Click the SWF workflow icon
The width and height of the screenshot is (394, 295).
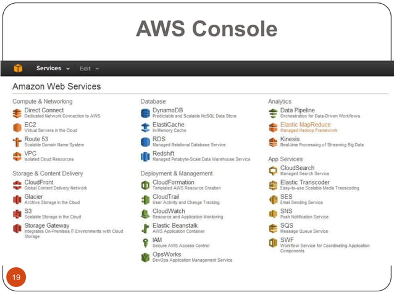pos(273,243)
